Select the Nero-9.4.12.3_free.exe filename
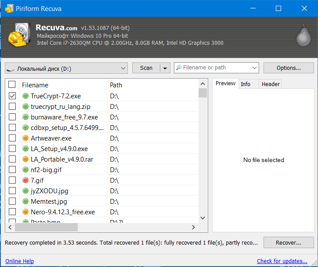318x267 pixels. point(63,212)
